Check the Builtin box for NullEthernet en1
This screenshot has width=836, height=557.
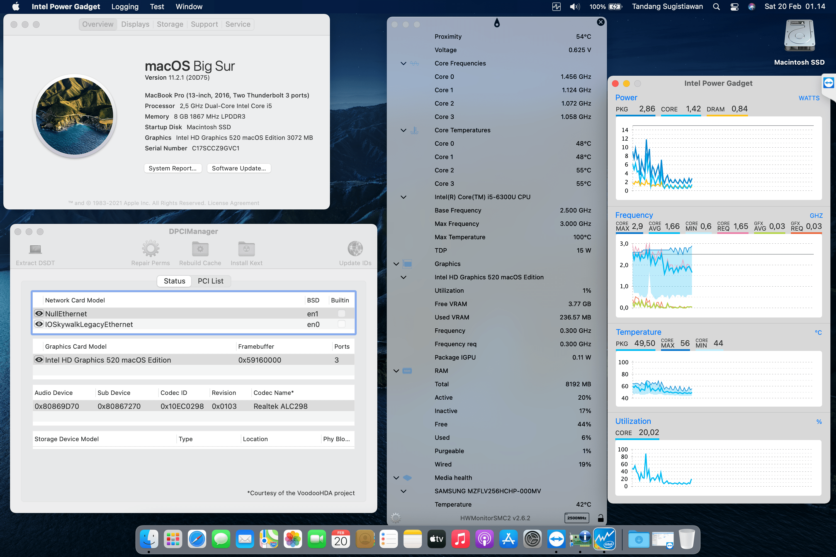(341, 313)
